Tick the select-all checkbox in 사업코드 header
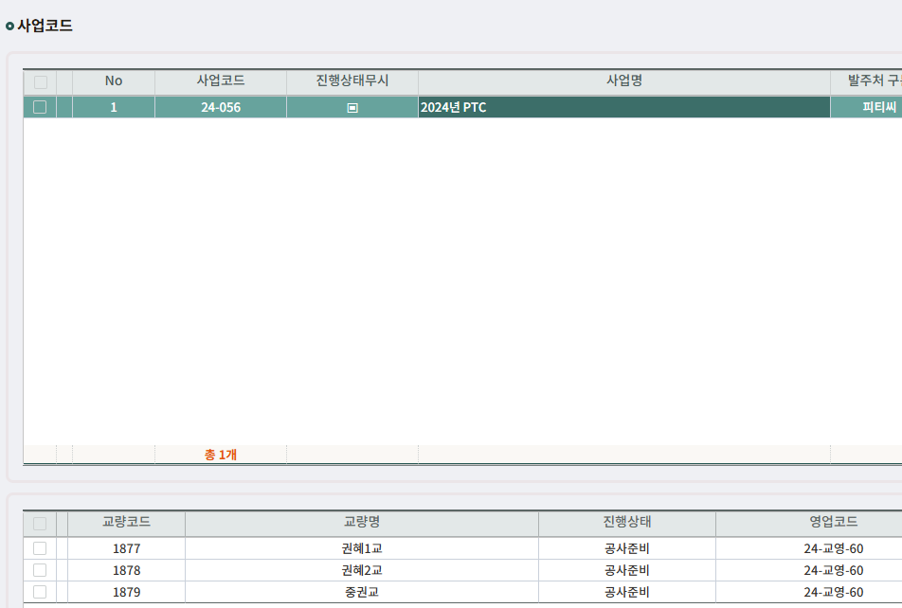Viewport: 902px width, 608px height. click(x=40, y=82)
